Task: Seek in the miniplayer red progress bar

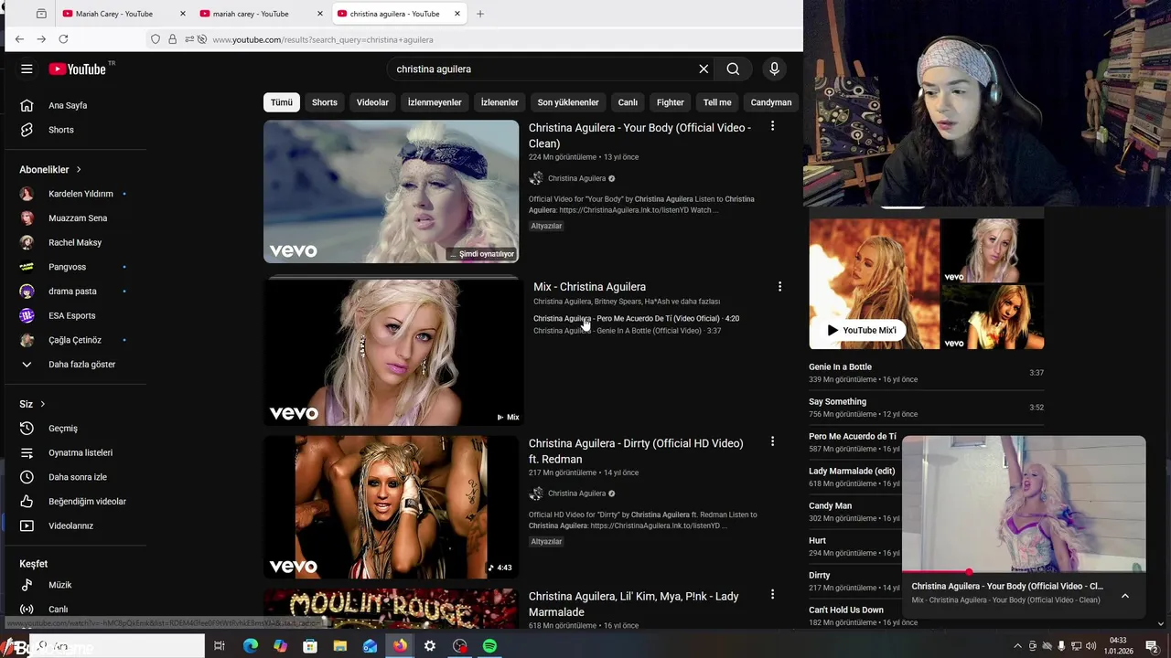Action: 1024,573
